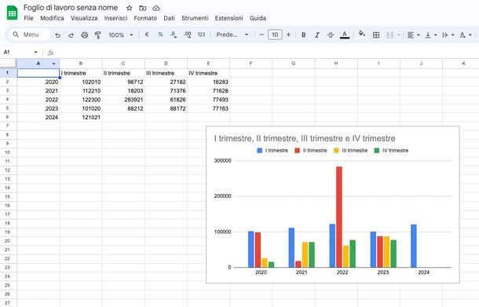Screen dimensions: 479x307
Task: Check cloud save status icon
Action: click(x=156, y=8)
